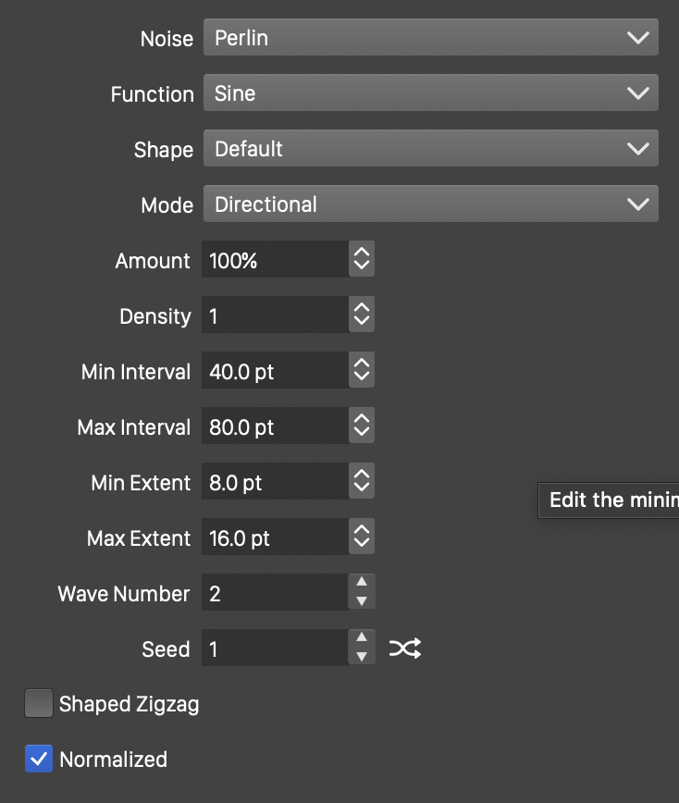Viewport: 679px width, 803px height.
Task: Click the Max Extent stepper control
Action: [362, 537]
